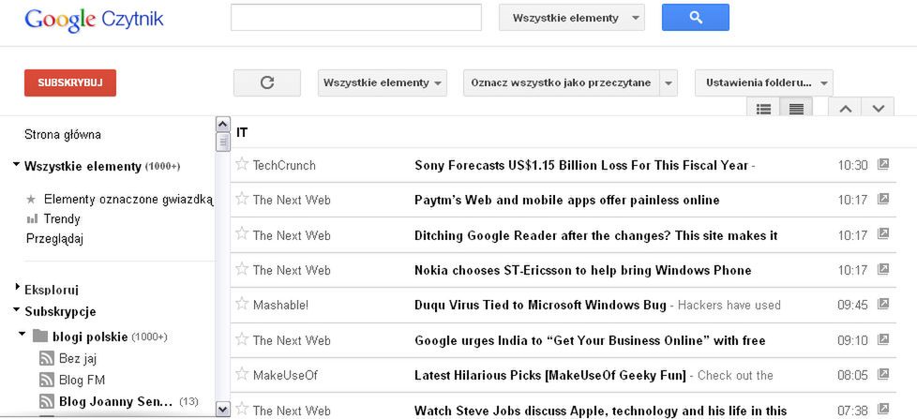Switch to expanded view icon
The width and height of the screenshot is (917, 419).
coord(796,109)
